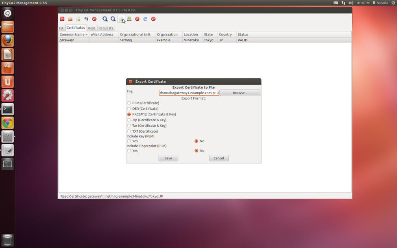Click the Open CA folder icon in toolbar
The height and width of the screenshot is (248, 397).
(x=70, y=19)
